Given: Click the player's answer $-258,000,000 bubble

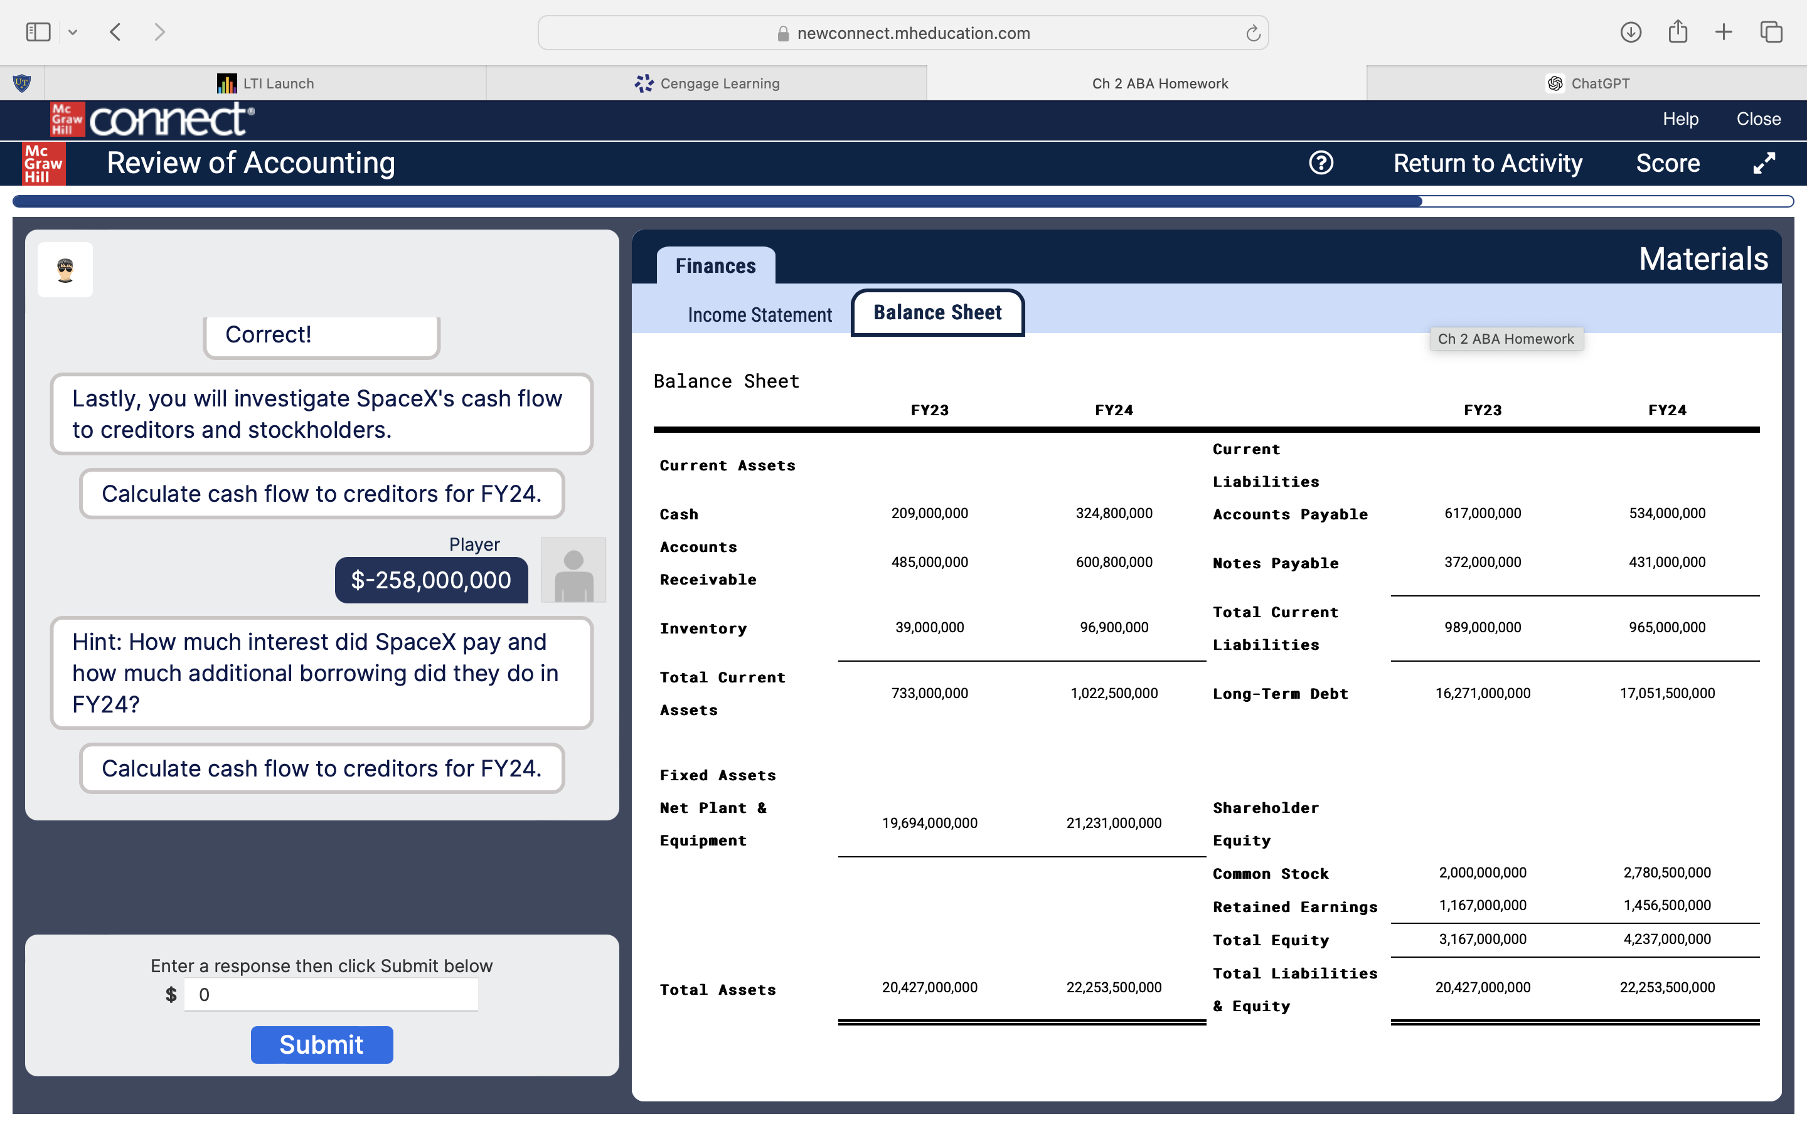Looking at the screenshot, I should pos(431,580).
